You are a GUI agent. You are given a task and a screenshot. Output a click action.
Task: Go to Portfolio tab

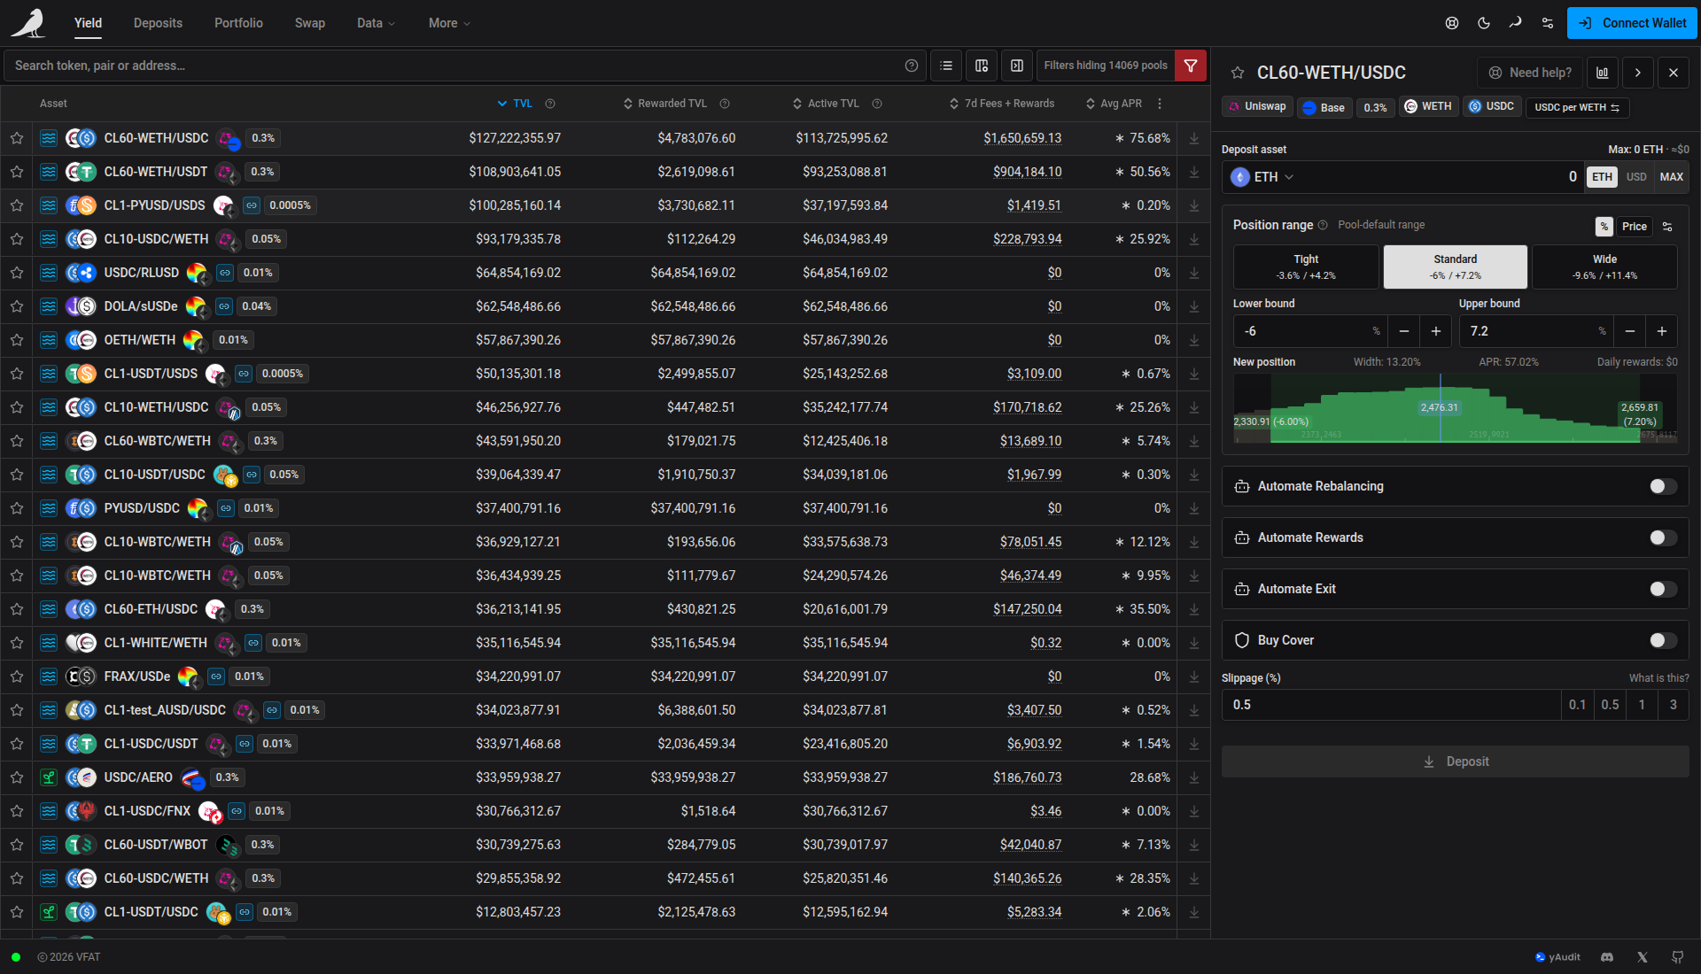click(x=238, y=23)
